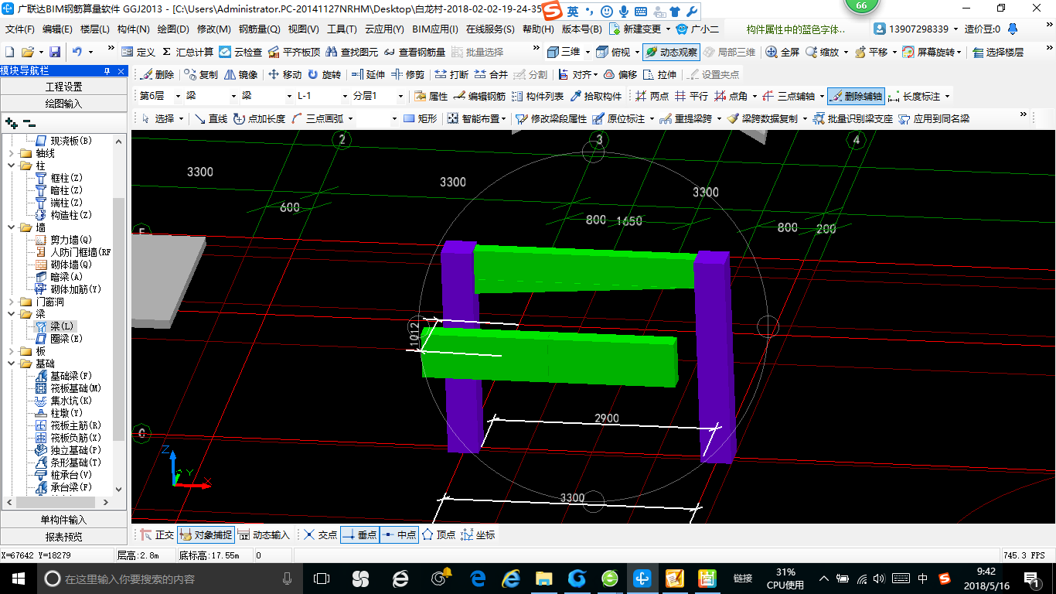Open 三维 view dropdown arrow
This screenshot has height=594, width=1056.
pos(588,52)
